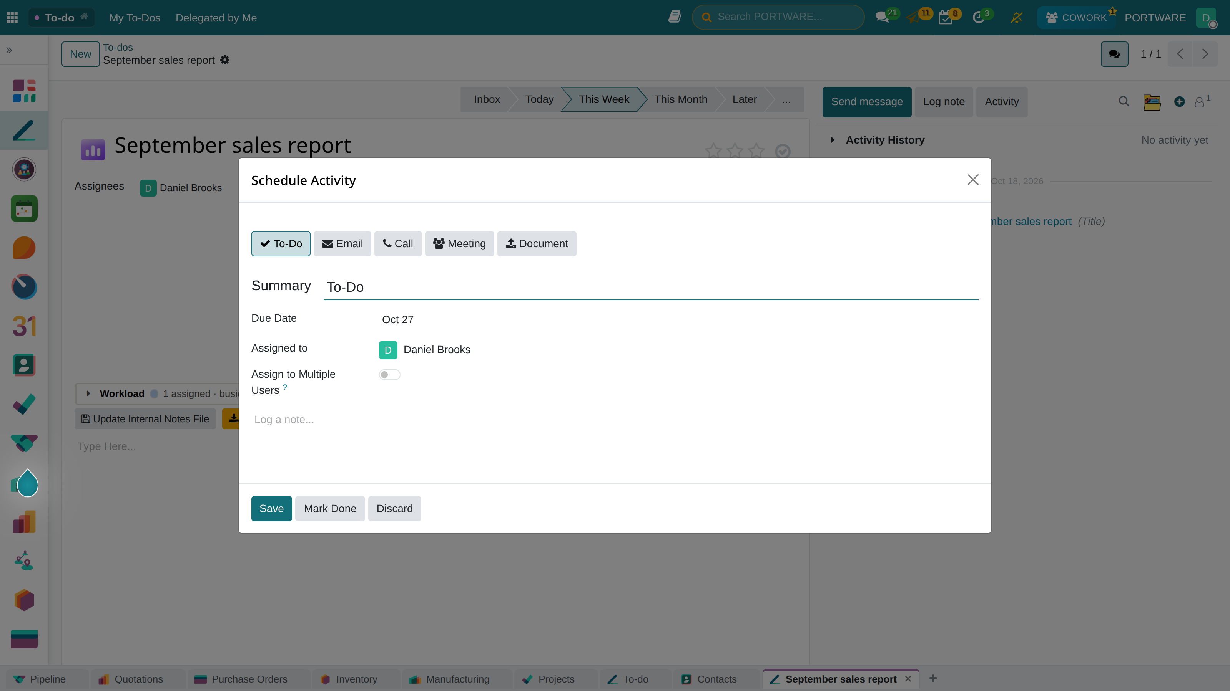Image resolution: width=1230 pixels, height=691 pixels.
Task: Open the COWORK company switcher
Action: coord(1076,18)
